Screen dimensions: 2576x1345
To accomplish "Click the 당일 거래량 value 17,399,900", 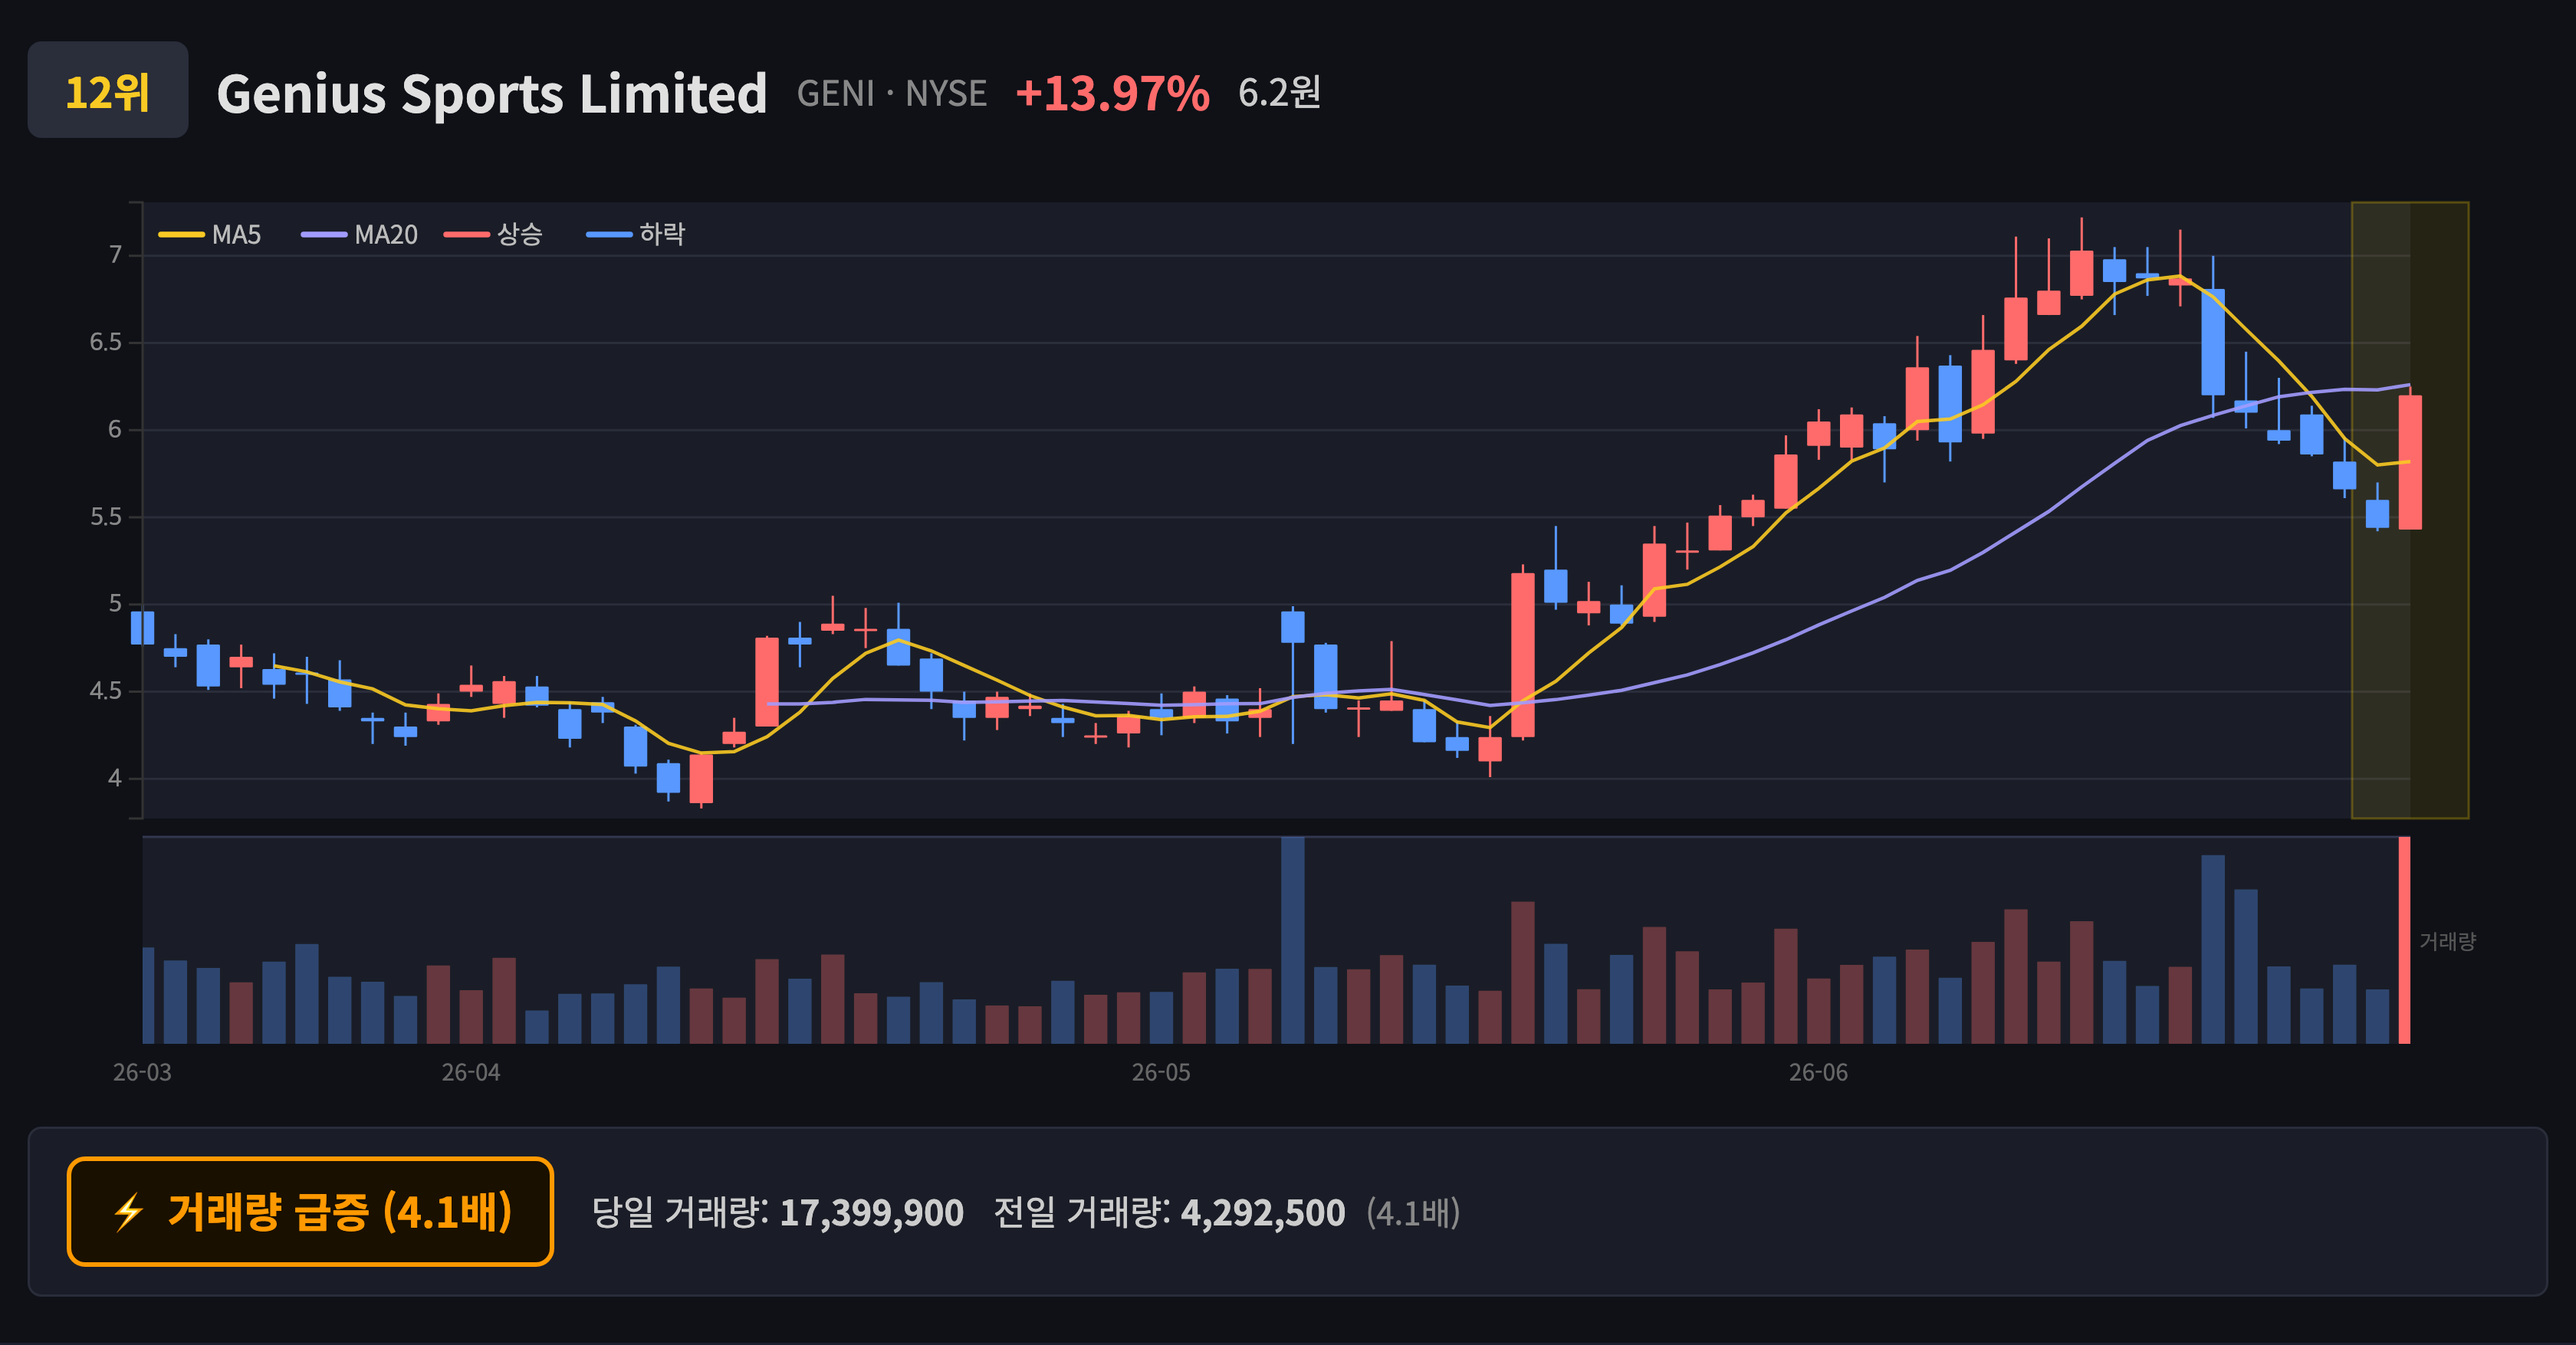I will (871, 1213).
